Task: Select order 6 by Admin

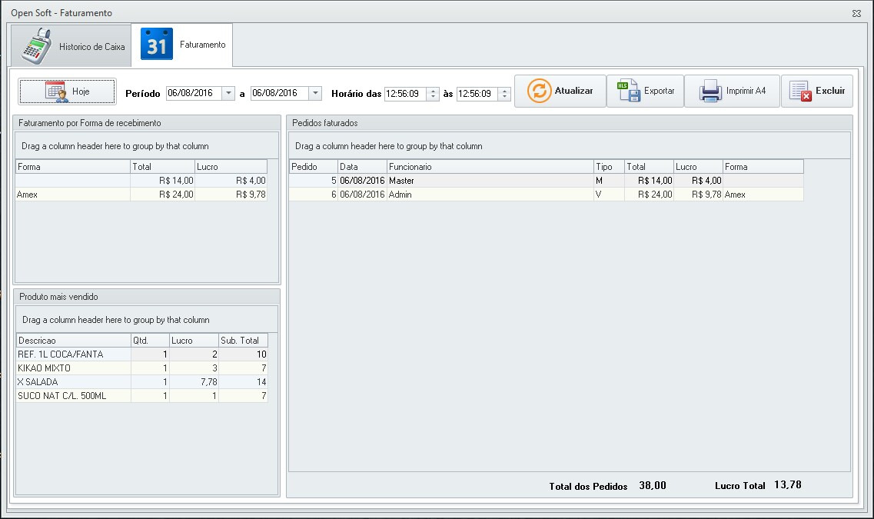Action: [x=489, y=195]
